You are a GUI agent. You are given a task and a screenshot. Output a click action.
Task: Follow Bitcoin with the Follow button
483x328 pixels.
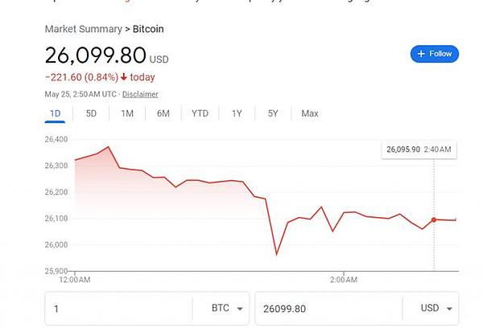434,54
